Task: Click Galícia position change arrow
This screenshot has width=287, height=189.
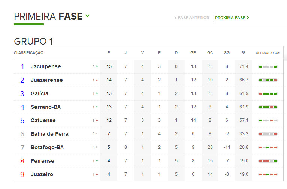Action: coord(97,94)
